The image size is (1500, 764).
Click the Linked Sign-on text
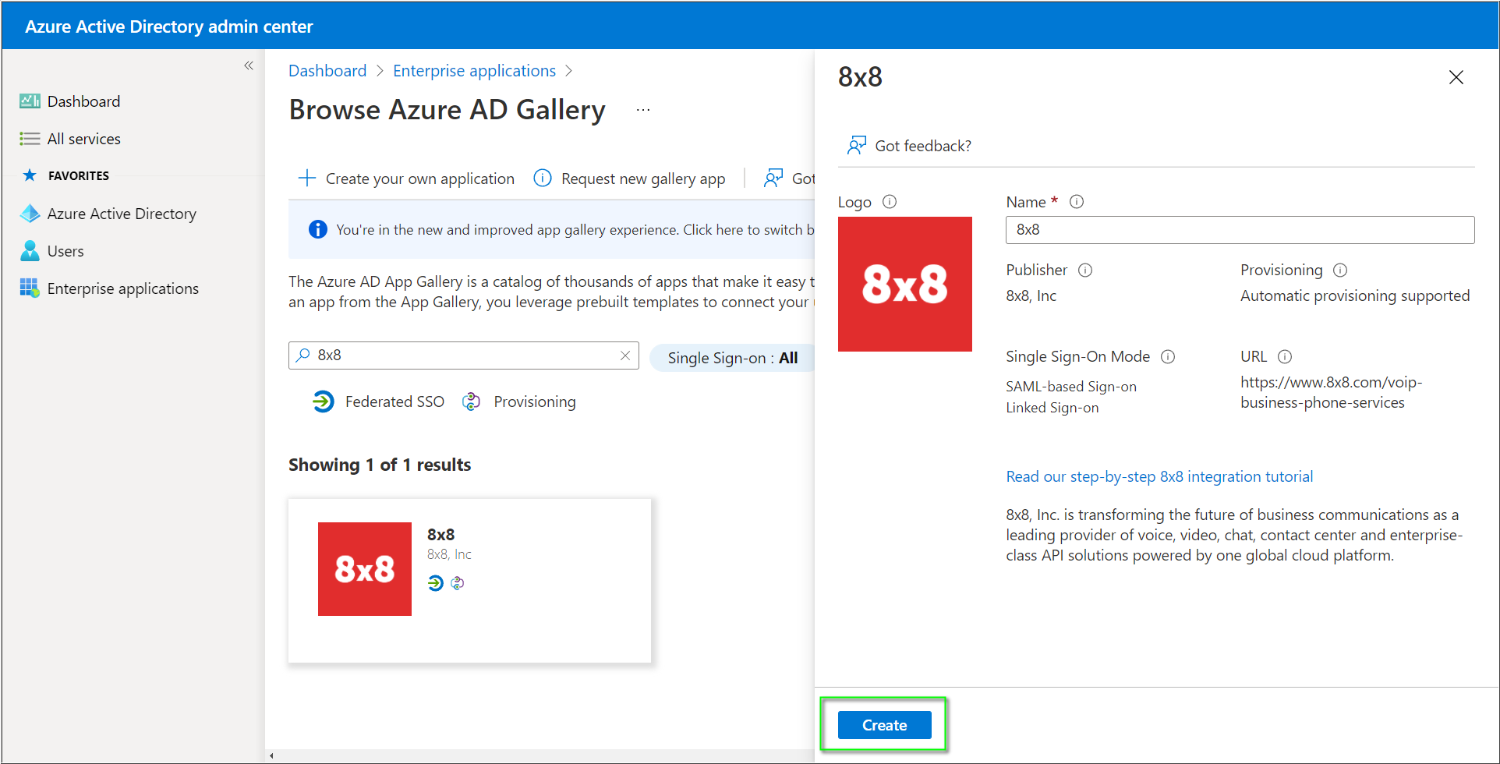[1052, 408]
